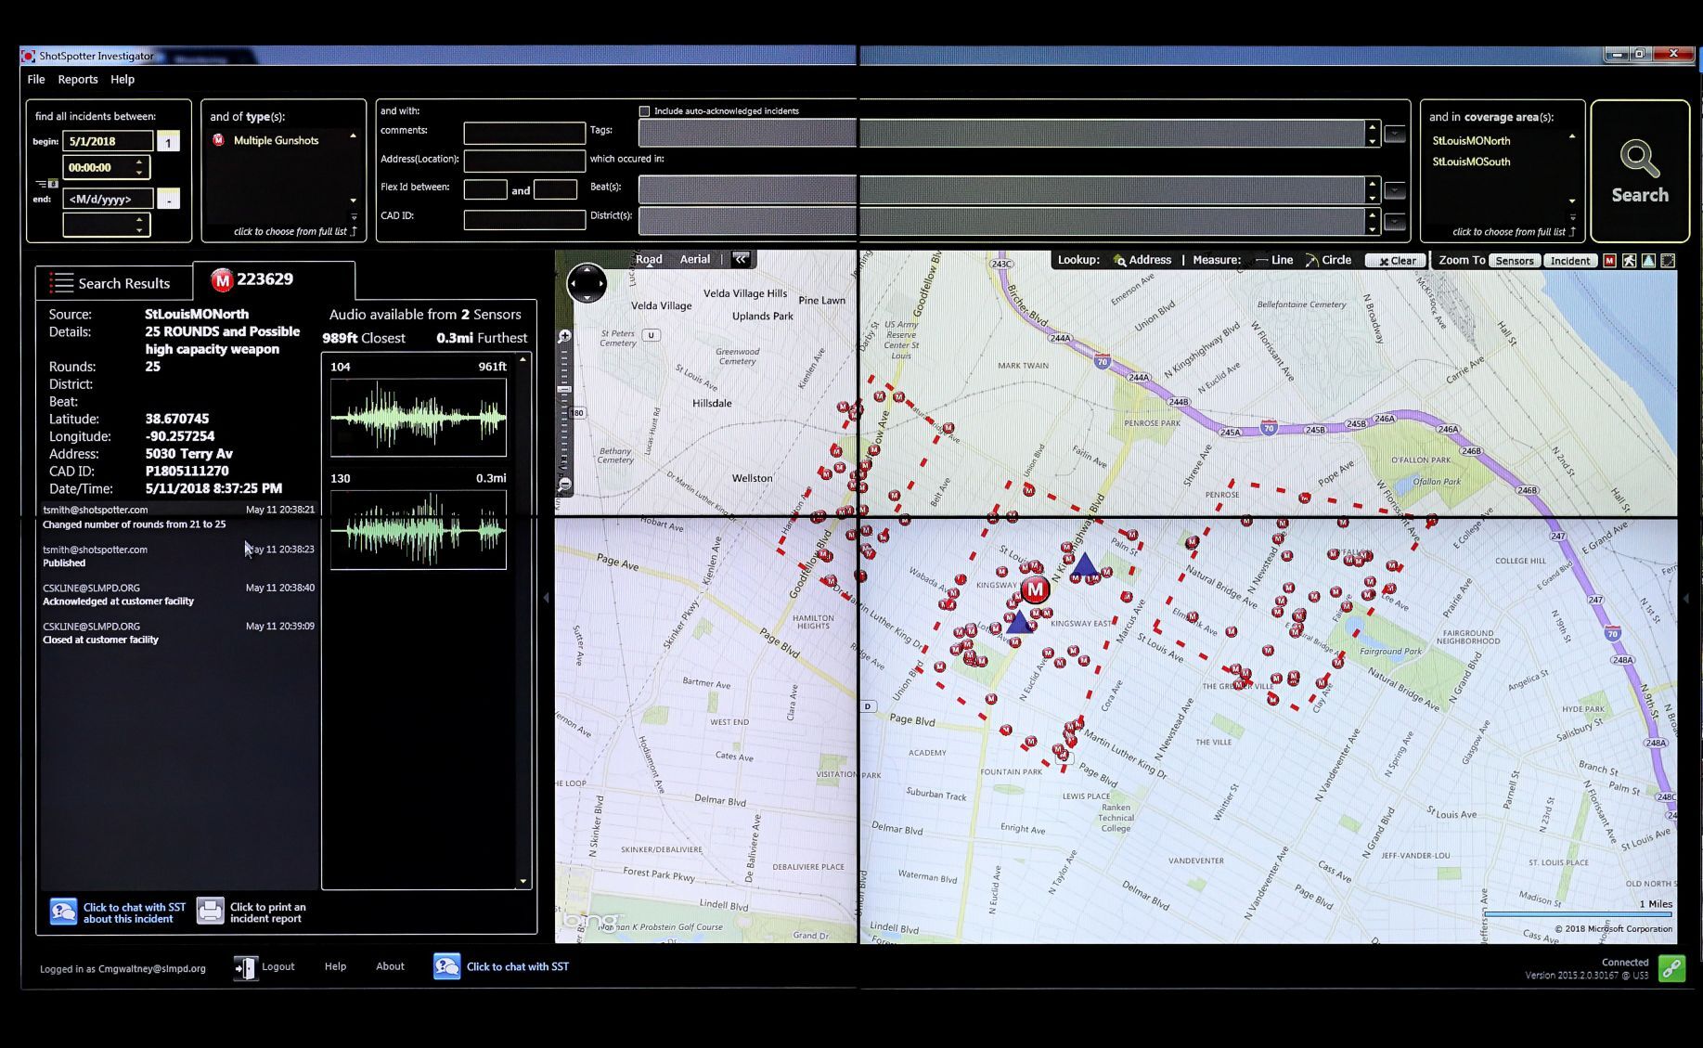The height and width of the screenshot is (1048, 1703).
Task: Open the File menu
Action: 36,80
